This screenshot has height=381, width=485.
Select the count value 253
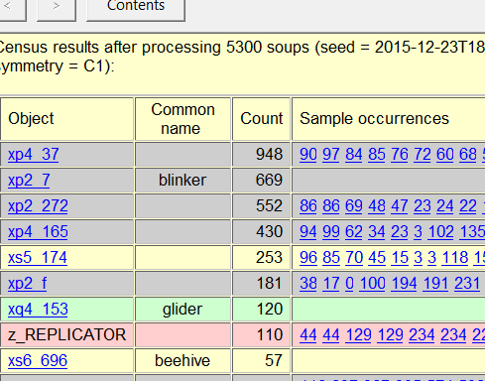[269, 258]
